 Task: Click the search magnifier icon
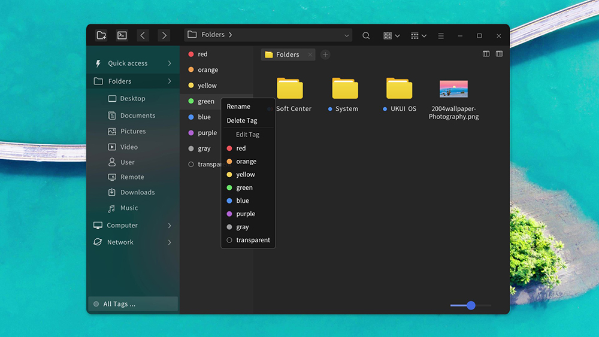366,36
